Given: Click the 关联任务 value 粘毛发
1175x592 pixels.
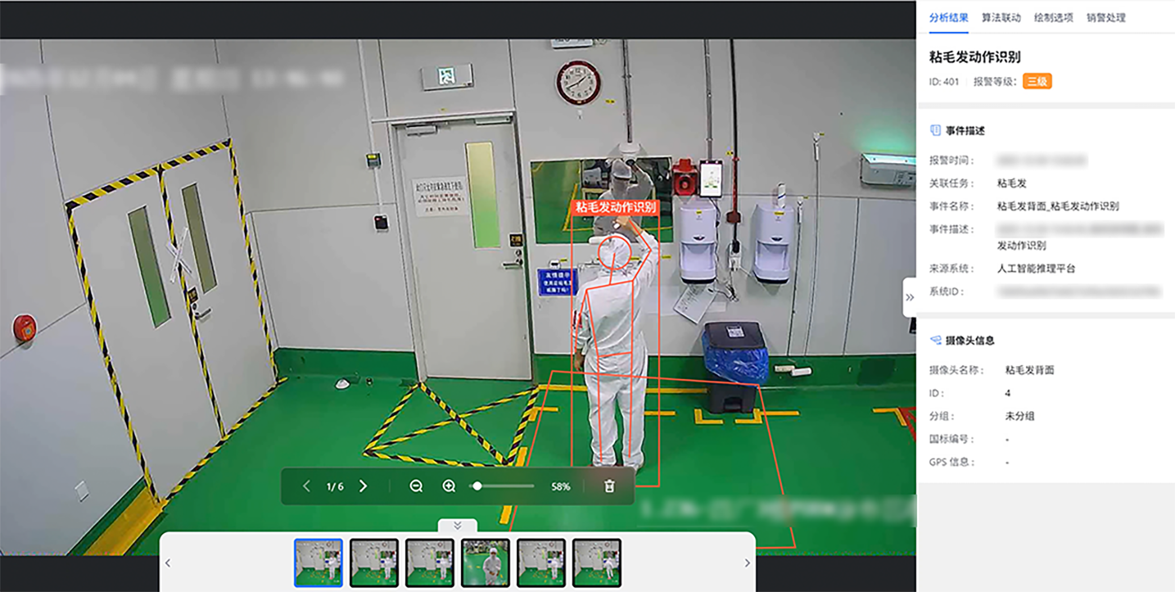Looking at the screenshot, I should coord(1012,183).
